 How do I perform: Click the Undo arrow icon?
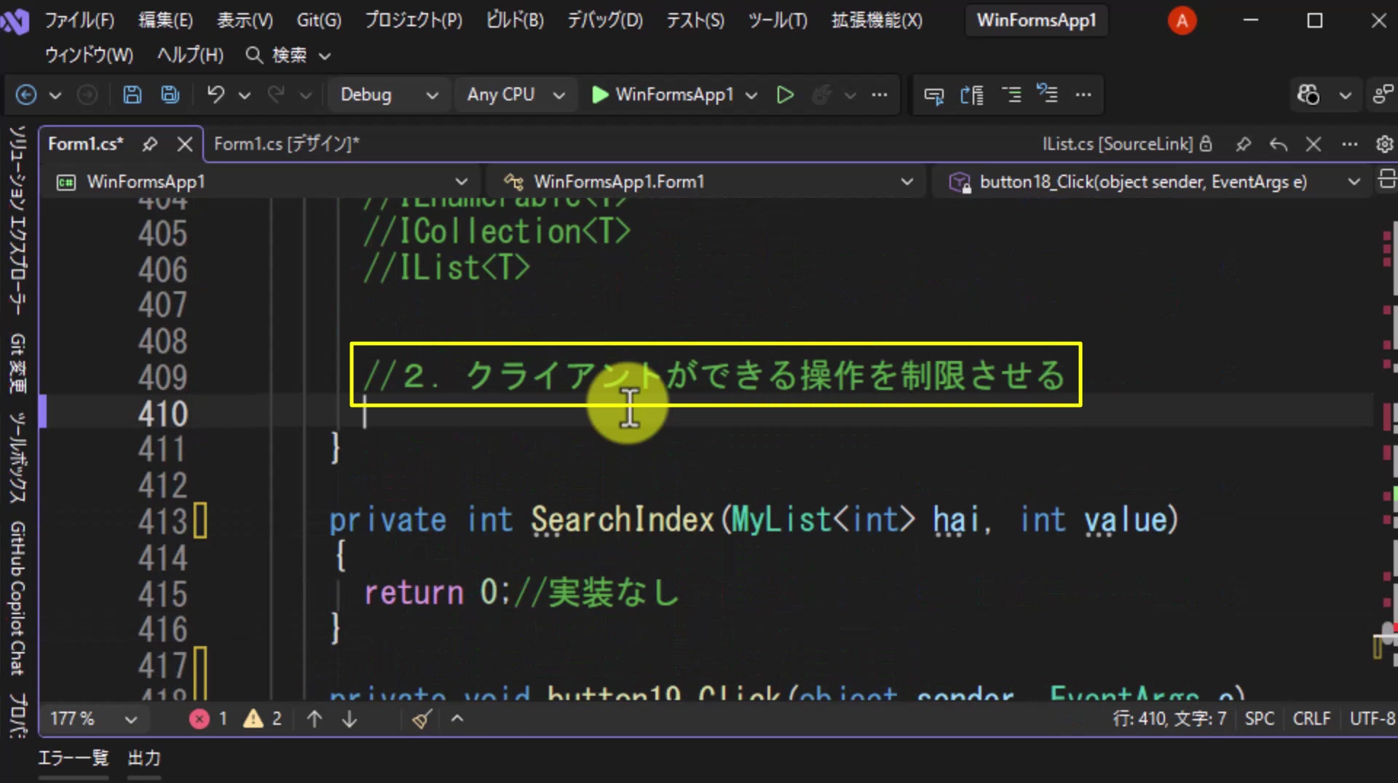216,95
